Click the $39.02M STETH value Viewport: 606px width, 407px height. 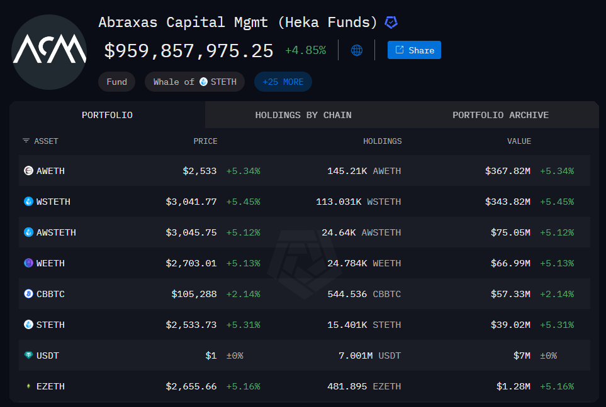(510, 325)
